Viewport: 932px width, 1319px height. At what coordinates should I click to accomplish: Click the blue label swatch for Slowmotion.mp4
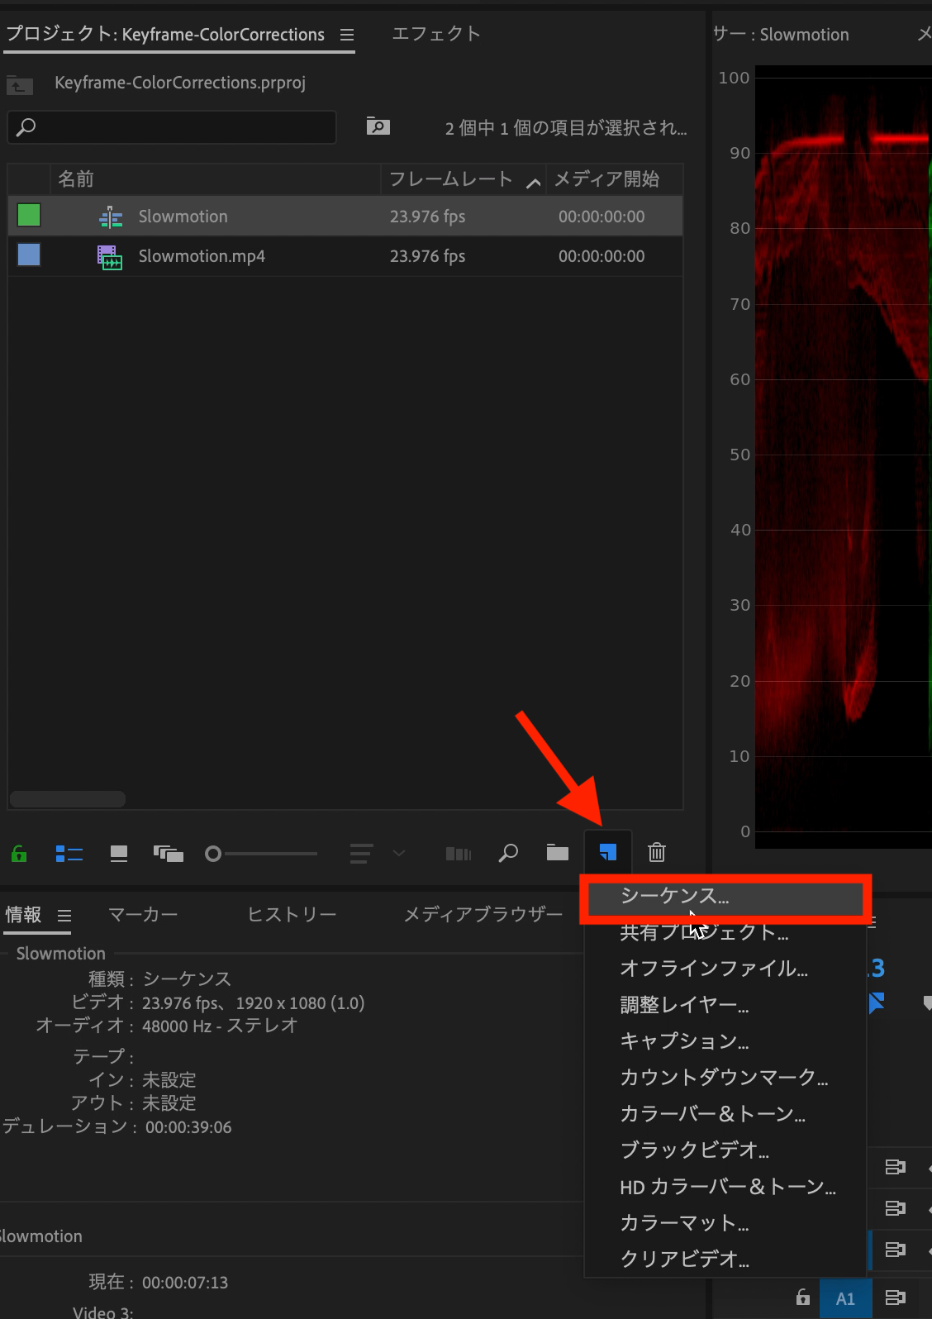[29, 255]
